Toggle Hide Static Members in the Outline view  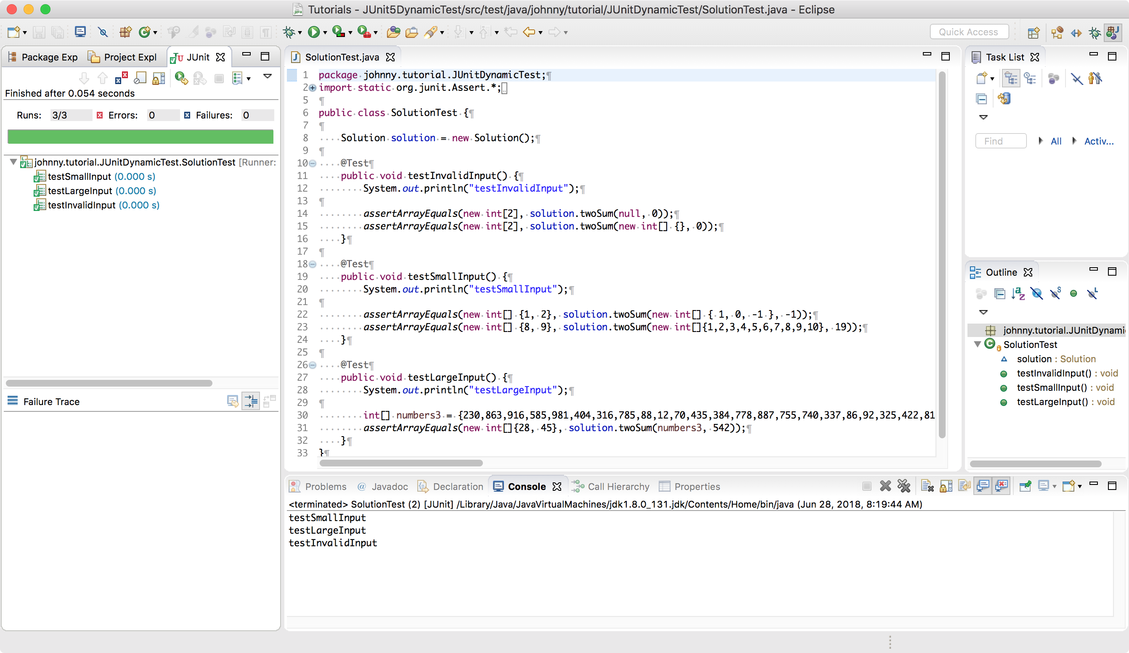(x=1055, y=294)
